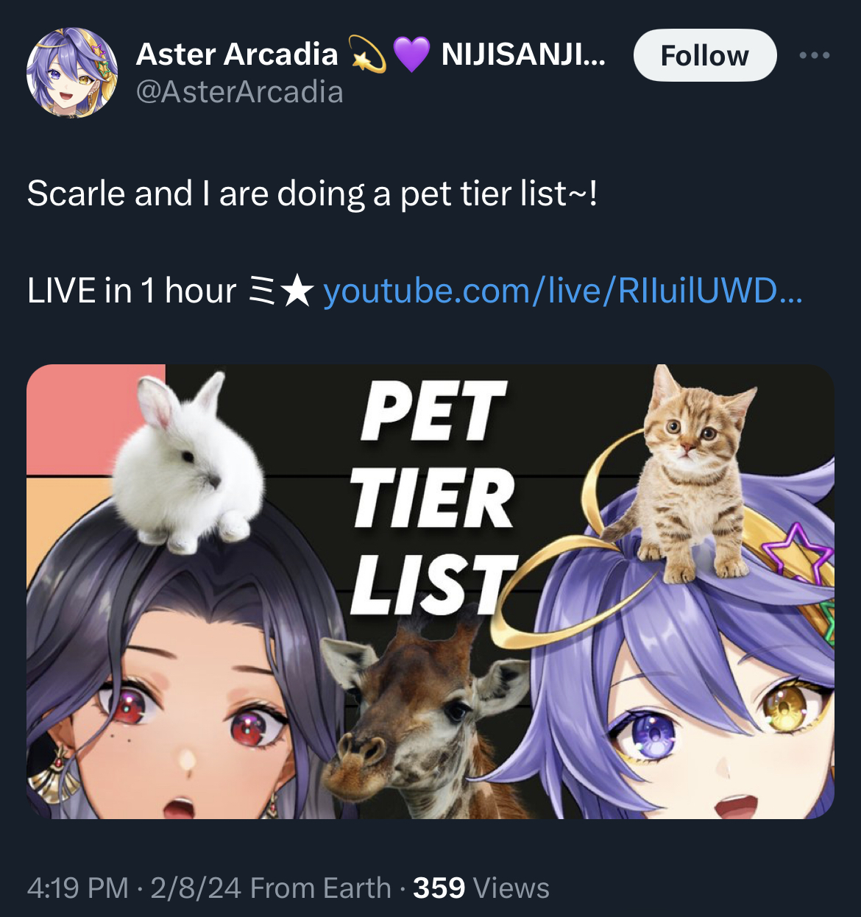861x917 pixels.
Task: Click the dizzy star emoji in name
Action: pyautogui.click(x=366, y=54)
